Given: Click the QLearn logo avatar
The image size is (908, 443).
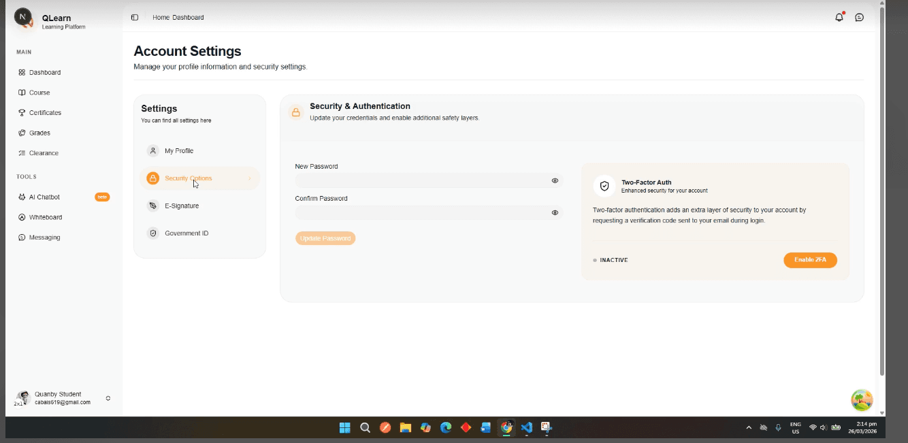Looking at the screenshot, I should tap(24, 18).
